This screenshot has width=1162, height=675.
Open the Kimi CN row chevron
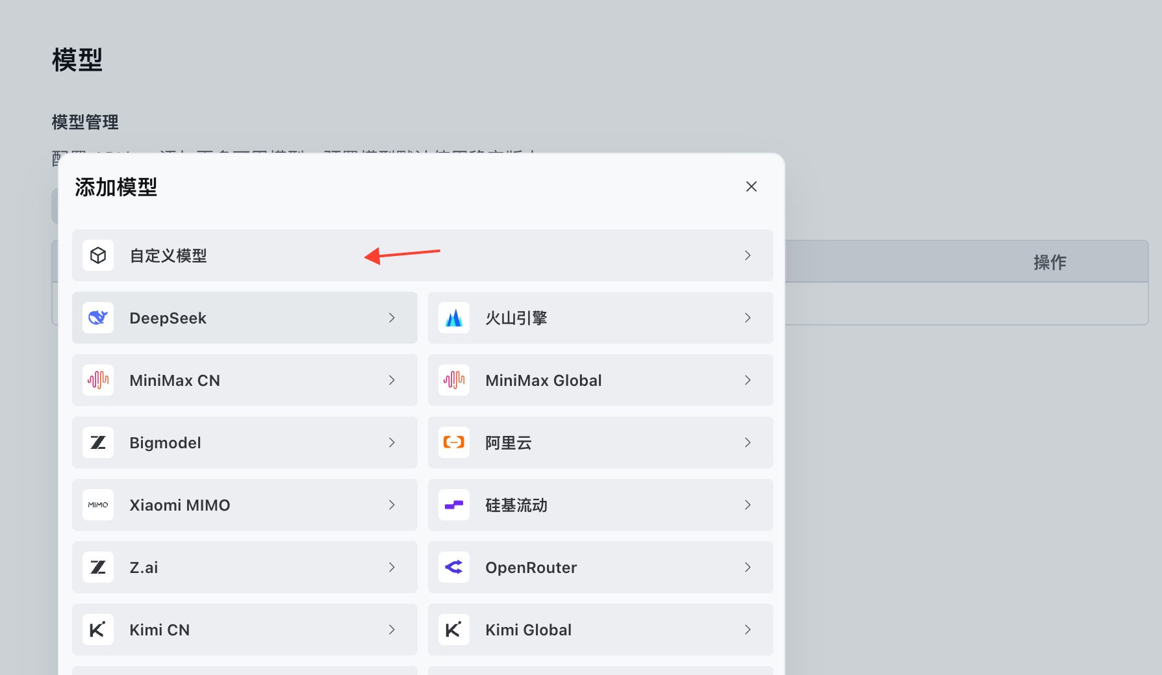pos(392,630)
